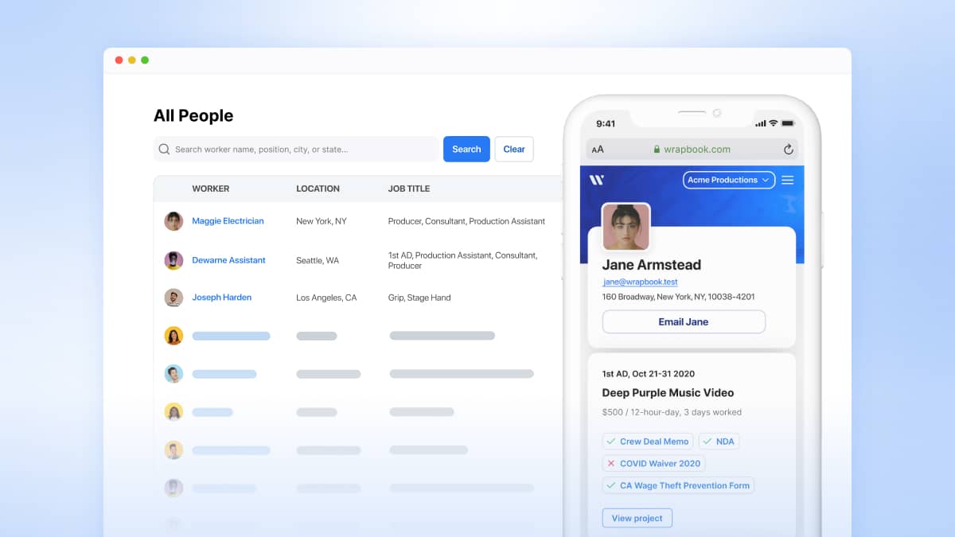The image size is (955, 537).
Task: Focus the worker search input field
Action: [x=296, y=149]
